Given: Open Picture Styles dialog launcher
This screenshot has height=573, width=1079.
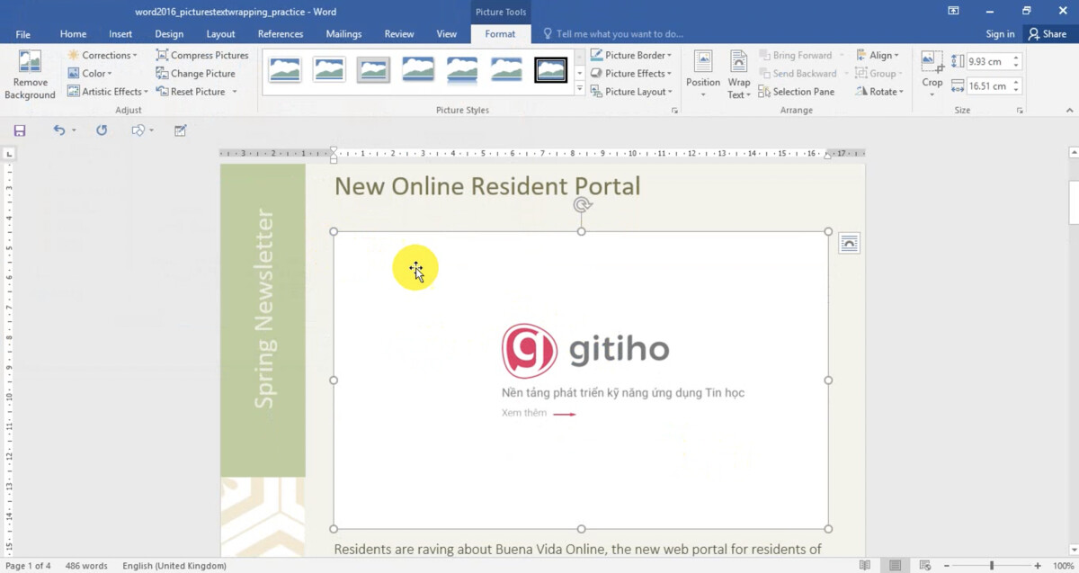Looking at the screenshot, I should click(674, 111).
